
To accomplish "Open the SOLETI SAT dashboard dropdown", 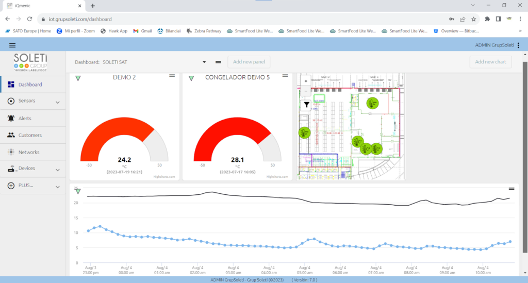I will 204,62.
